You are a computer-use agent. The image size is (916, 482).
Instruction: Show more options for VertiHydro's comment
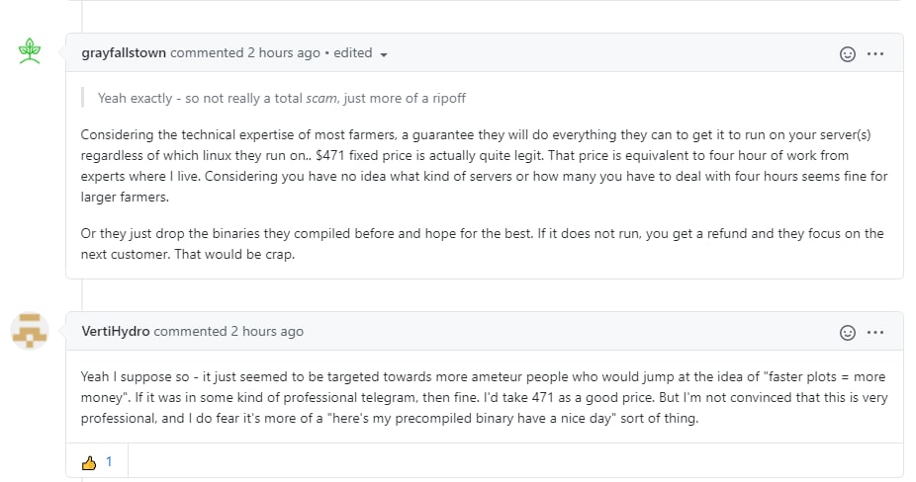875,332
